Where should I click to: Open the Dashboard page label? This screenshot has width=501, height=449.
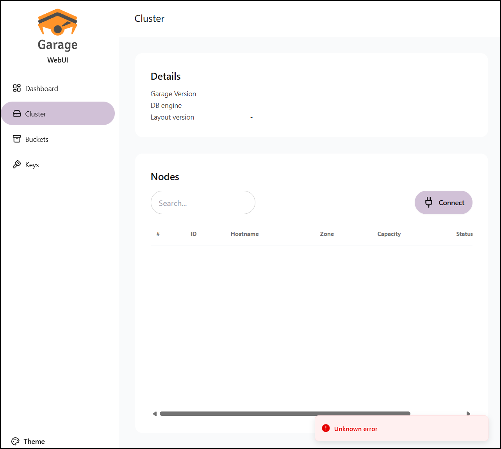click(41, 89)
